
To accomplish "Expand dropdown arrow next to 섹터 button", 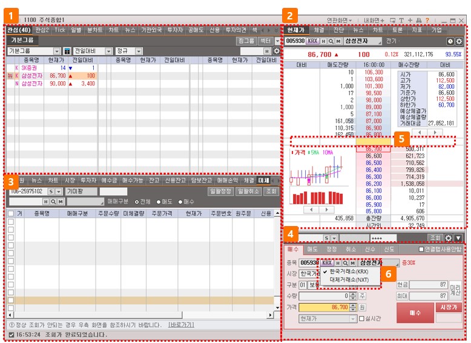I will 277,41.
